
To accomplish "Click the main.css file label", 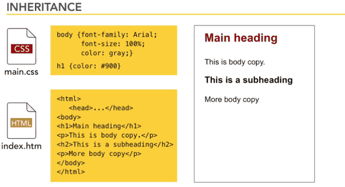I will (21, 72).
